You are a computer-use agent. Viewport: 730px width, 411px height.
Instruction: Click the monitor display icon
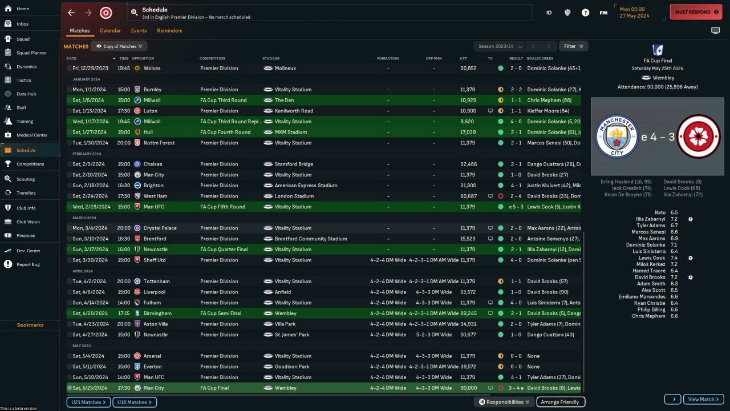[x=715, y=30]
